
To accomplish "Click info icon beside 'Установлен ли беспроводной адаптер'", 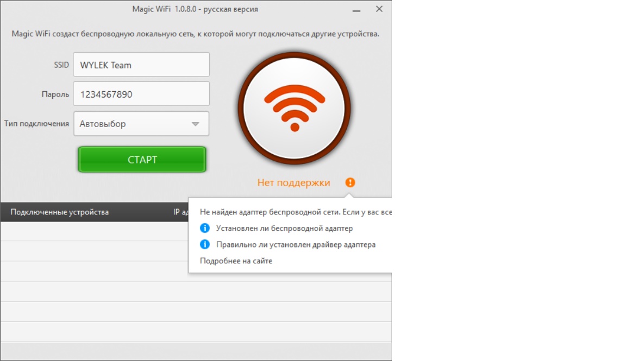I will [x=205, y=228].
